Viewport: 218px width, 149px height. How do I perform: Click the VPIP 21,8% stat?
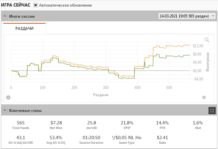click(127, 125)
